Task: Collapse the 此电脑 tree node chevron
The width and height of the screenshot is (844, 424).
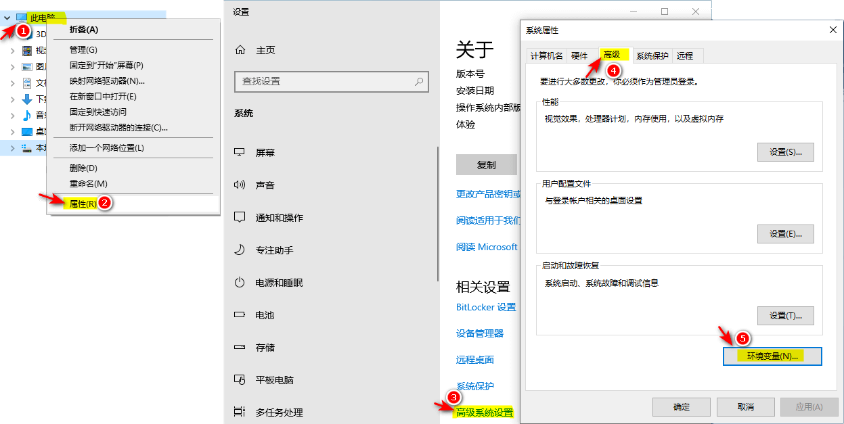Action: pos(7,18)
